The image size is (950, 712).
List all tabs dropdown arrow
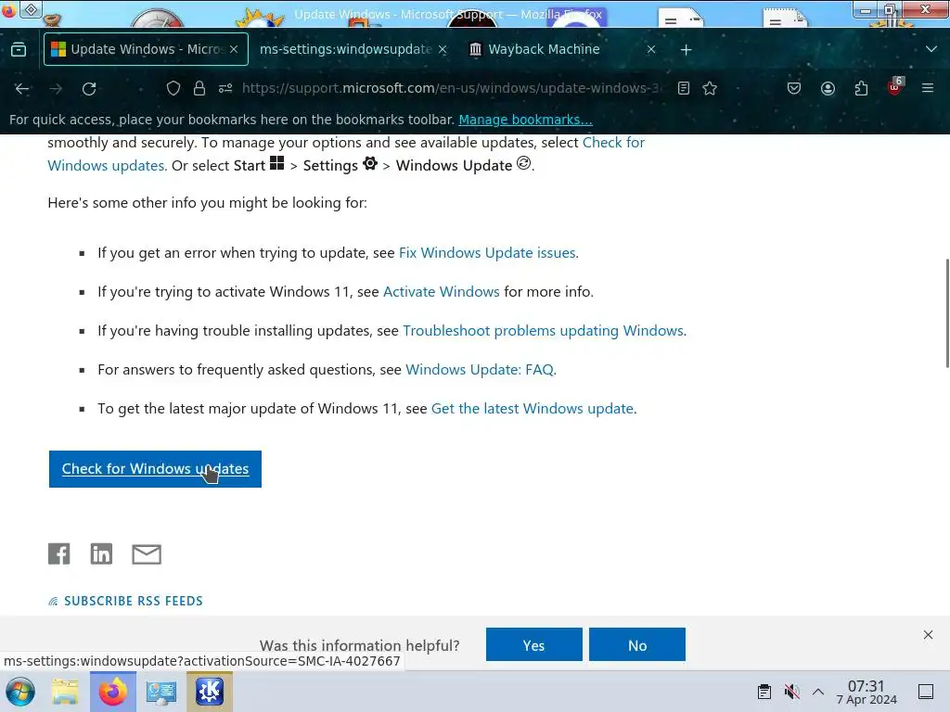click(931, 49)
